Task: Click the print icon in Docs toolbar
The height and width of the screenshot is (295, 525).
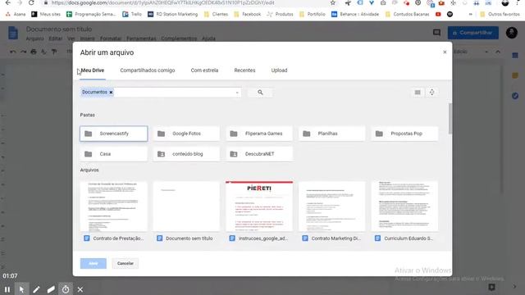Action: coord(34,52)
